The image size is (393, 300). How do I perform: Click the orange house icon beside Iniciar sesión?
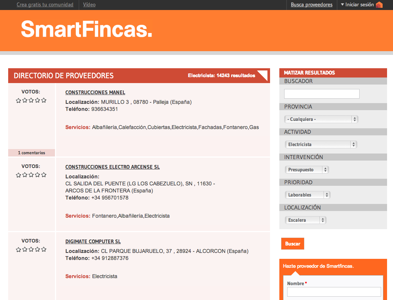pyautogui.click(x=379, y=5)
